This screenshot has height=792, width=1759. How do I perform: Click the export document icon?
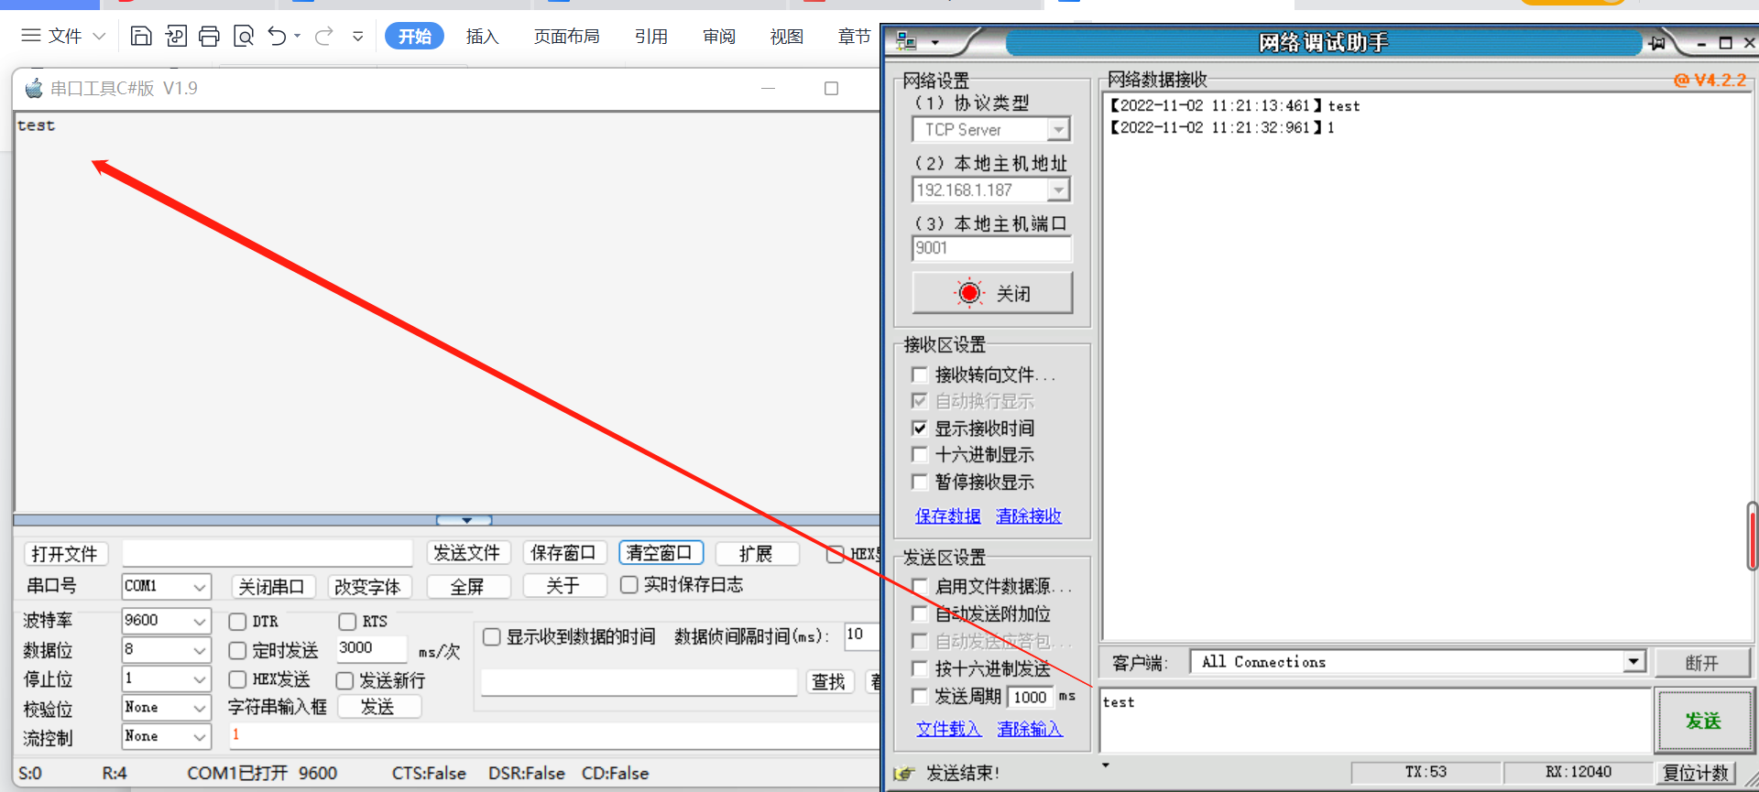[175, 36]
